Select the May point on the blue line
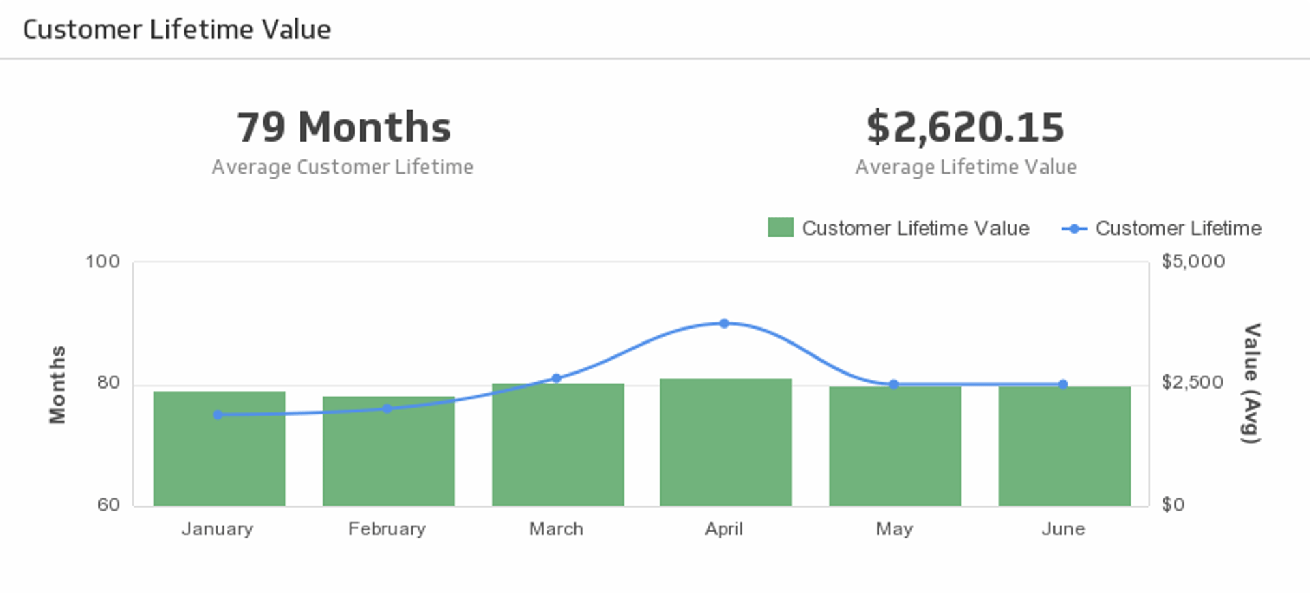This screenshot has height=593, width=1310. [894, 384]
